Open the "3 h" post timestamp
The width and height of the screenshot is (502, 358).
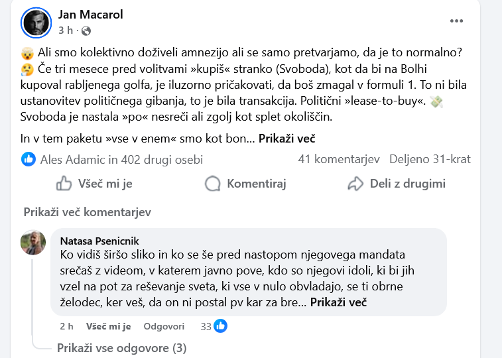click(x=65, y=30)
